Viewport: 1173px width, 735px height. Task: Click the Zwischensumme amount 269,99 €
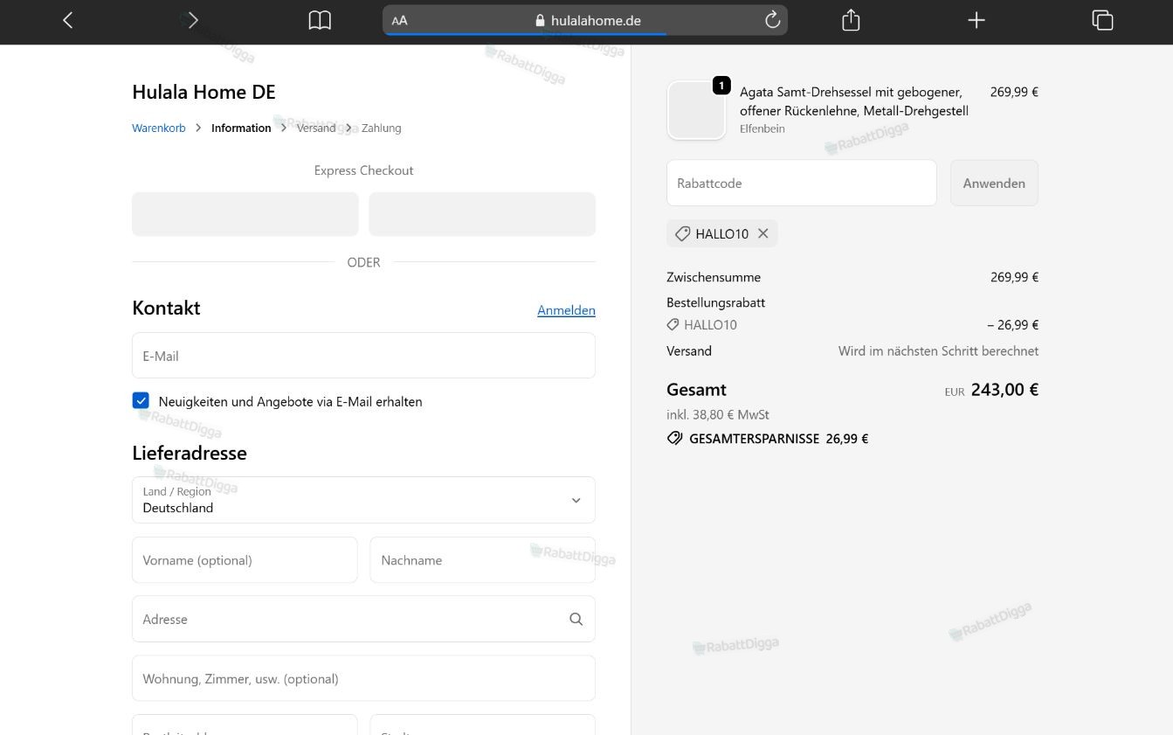pos(1014,277)
